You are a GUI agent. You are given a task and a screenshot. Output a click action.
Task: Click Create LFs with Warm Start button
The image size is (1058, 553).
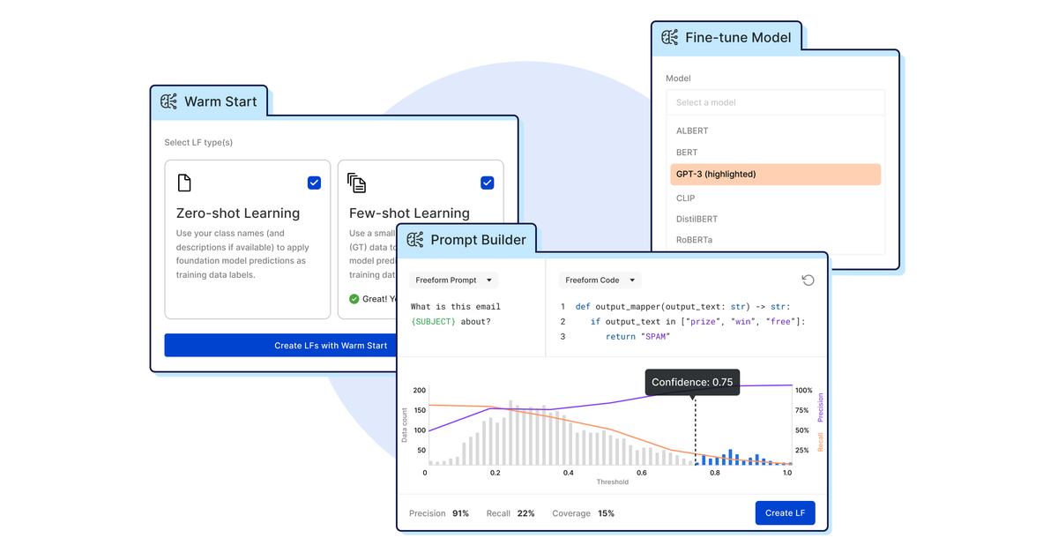(x=280, y=346)
